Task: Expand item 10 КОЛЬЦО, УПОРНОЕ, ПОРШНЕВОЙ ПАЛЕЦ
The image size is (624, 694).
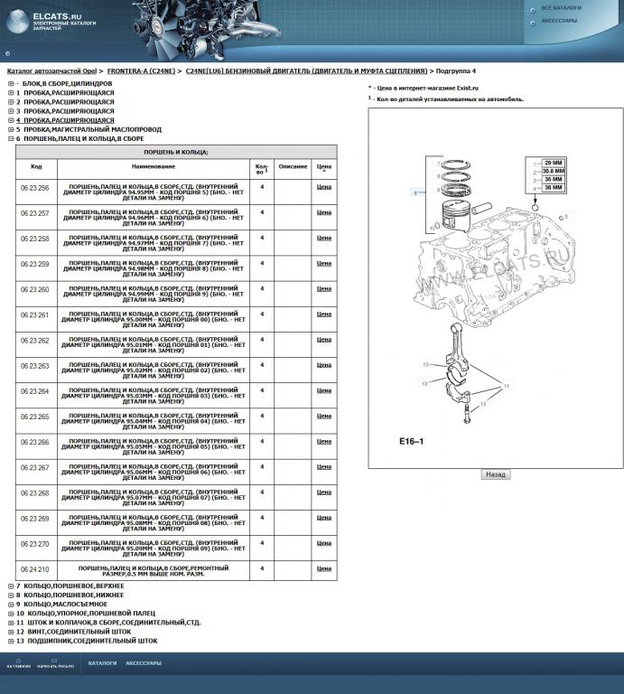Action: click(11, 614)
